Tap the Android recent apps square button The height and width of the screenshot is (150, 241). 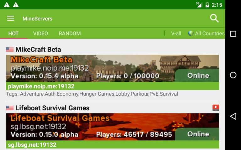tap(233, 34)
